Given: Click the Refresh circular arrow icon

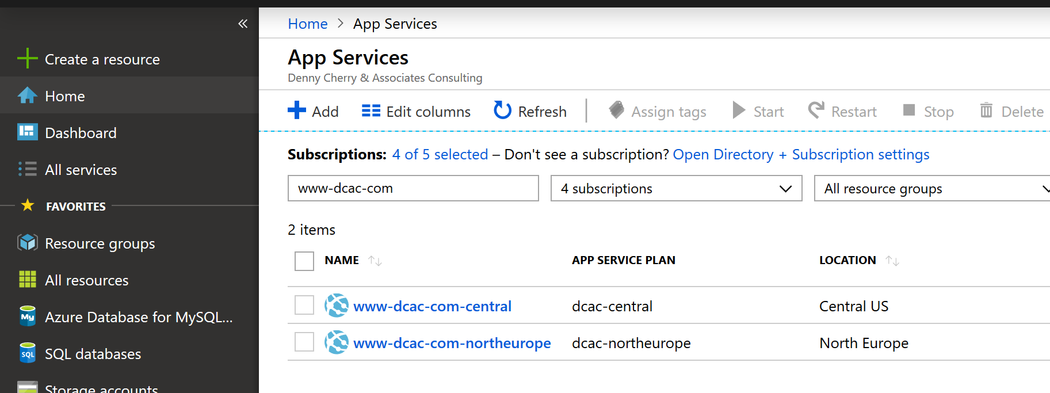Looking at the screenshot, I should [x=502, y=110].
